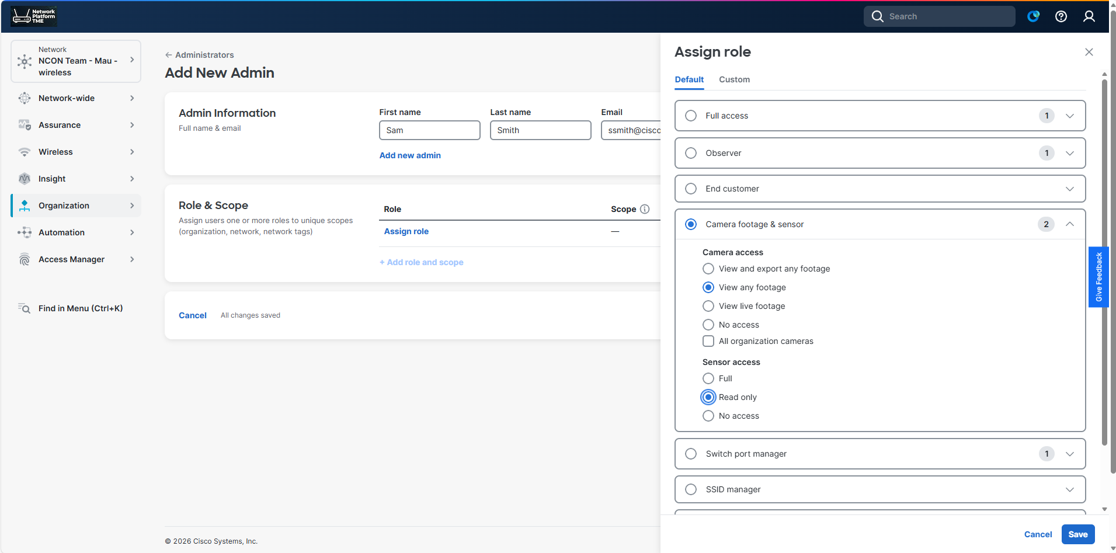Image resolution: width=1116 pixels, height=553 pixels.
Task: Click the Access Manager fingerprint icon
Action: pyautogui.click(x=24, y=259)
